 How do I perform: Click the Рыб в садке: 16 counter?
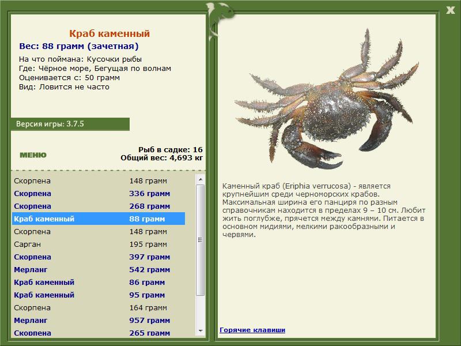171,149
